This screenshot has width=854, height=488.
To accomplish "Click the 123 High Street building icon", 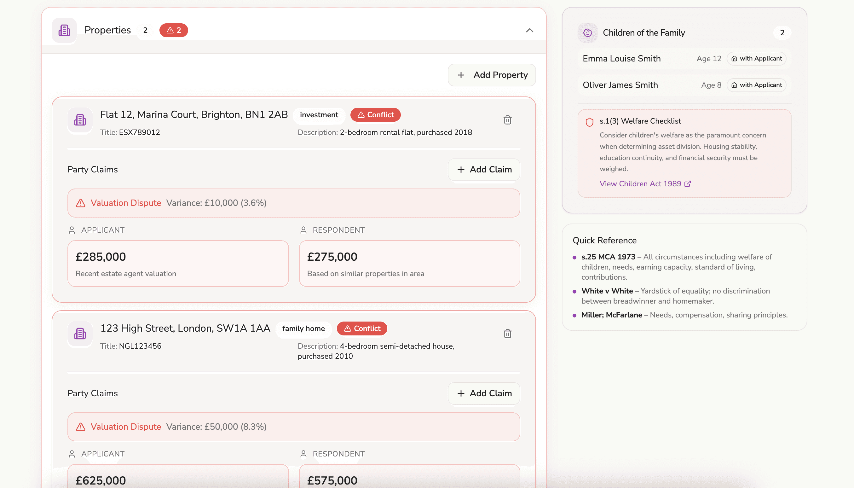I will pos(80,334).
